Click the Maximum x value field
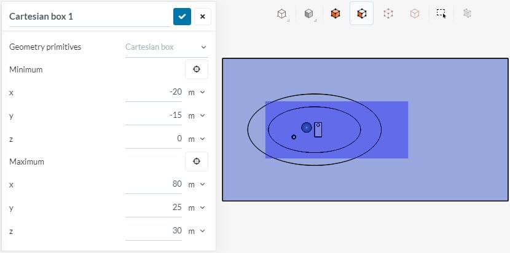Viewport: 510px width, 253px height. click(x=154, y=184)
